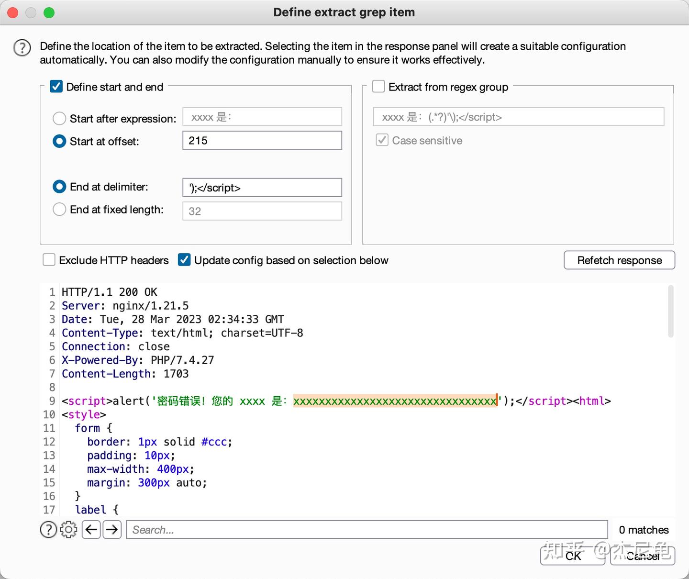
Task: Click the help question mark icon near the description
Action: [22, 48]
